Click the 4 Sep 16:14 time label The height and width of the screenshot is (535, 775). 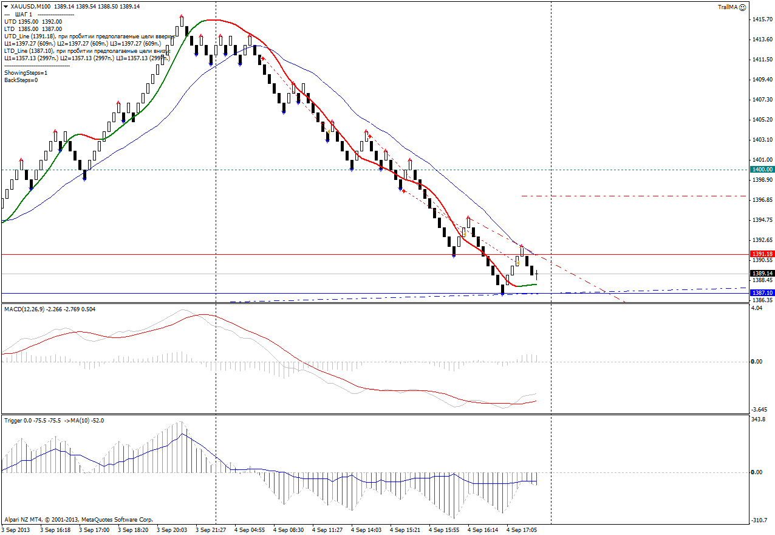483,530
